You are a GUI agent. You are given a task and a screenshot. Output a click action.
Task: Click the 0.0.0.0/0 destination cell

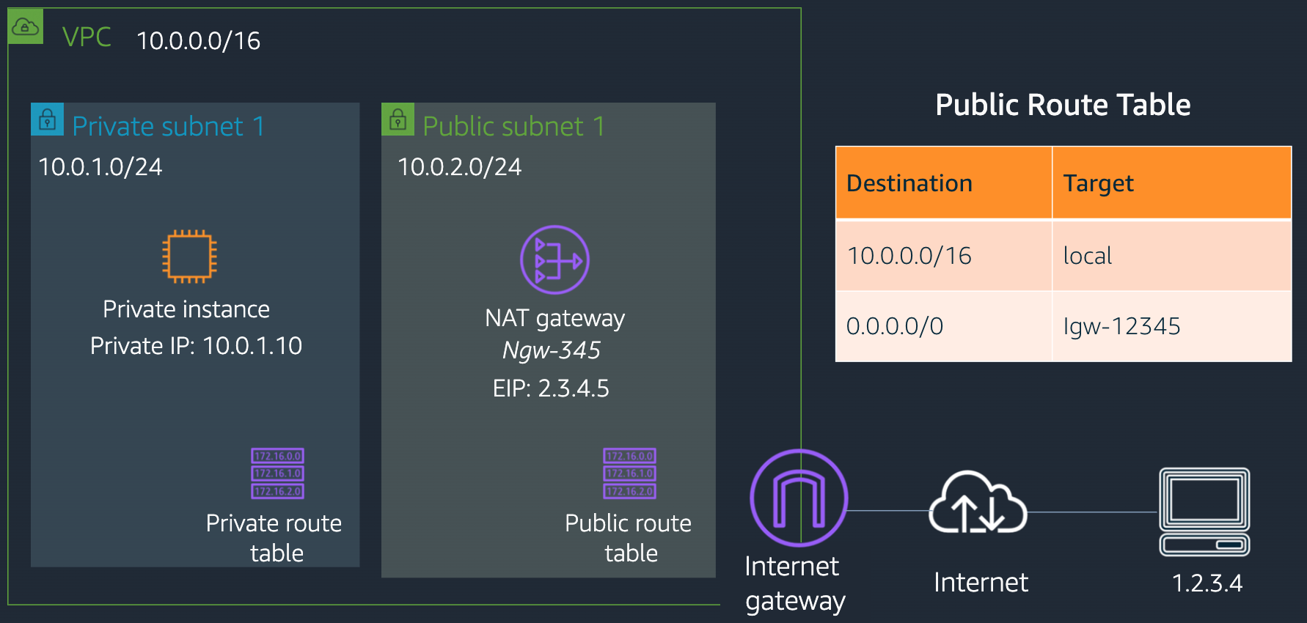[x=895, y=326]
